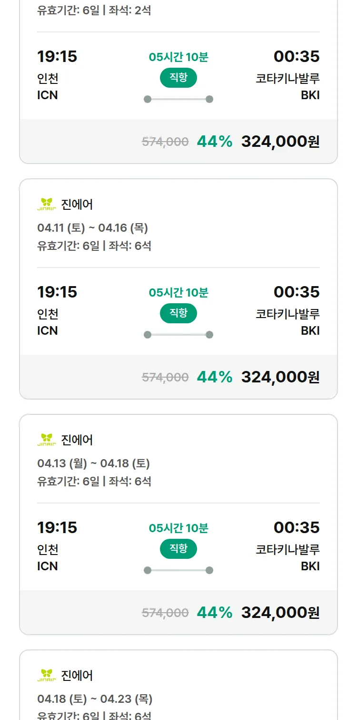
Task: Click Jin Air logo on 04.18–04.23 flight
Action: coord(47,675)
